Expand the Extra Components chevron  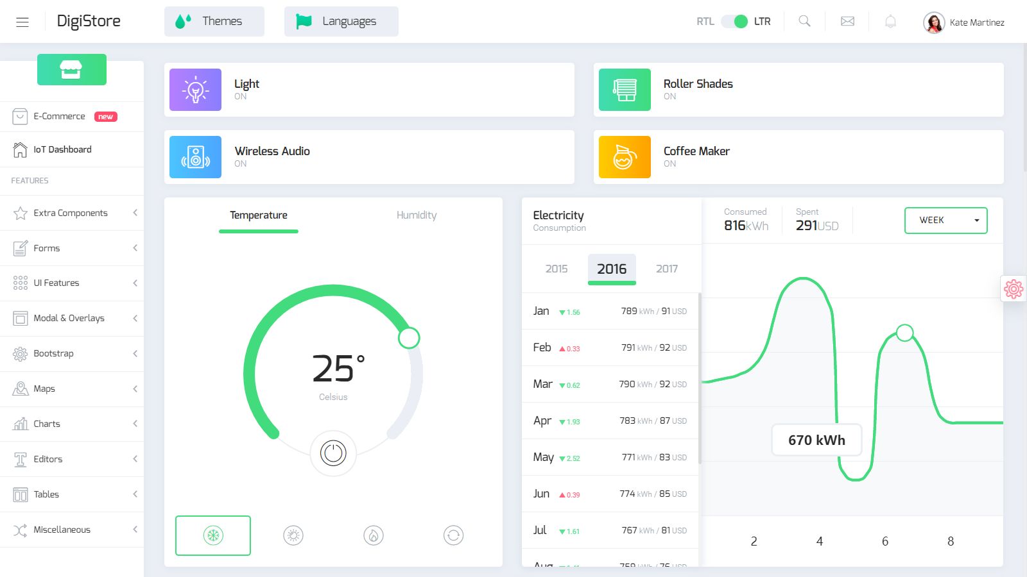[135, 213]
